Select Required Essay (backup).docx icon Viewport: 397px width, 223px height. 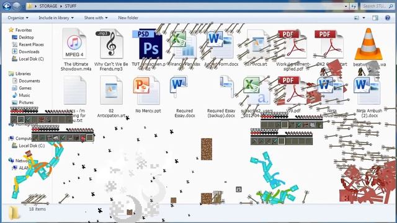click(226, 86)
